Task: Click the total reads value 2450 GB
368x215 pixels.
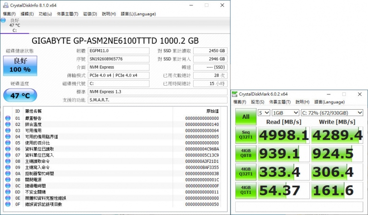Action: point(210,51)
